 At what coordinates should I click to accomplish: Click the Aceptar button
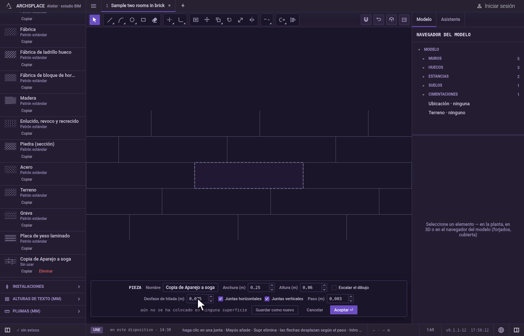(344, 310)
